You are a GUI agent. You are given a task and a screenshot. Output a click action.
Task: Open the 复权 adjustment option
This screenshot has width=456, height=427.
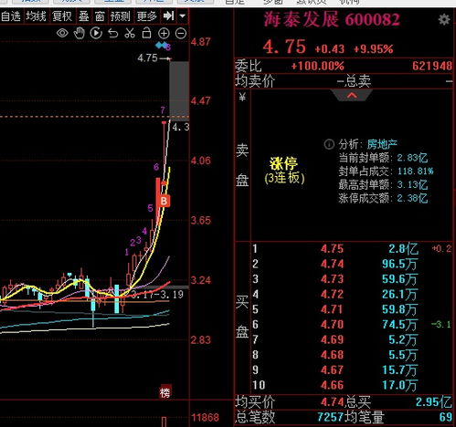(x=62, y=16)
